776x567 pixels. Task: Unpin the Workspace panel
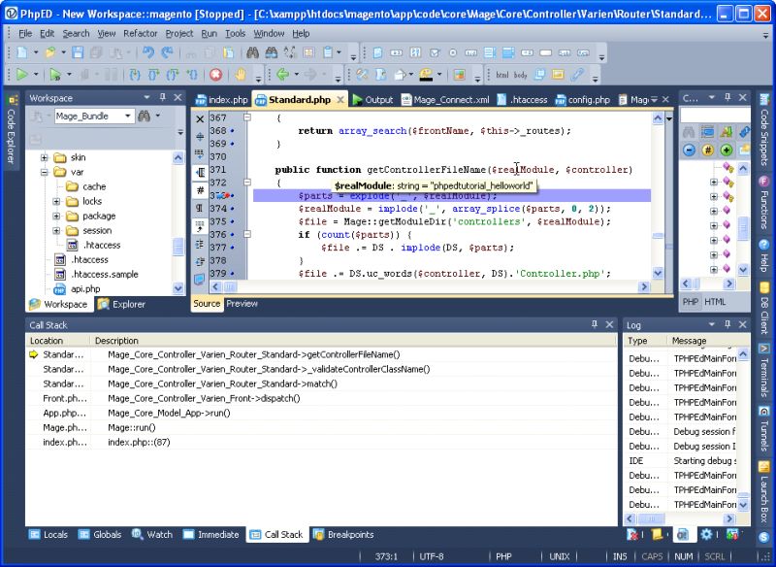click(163, 98)
